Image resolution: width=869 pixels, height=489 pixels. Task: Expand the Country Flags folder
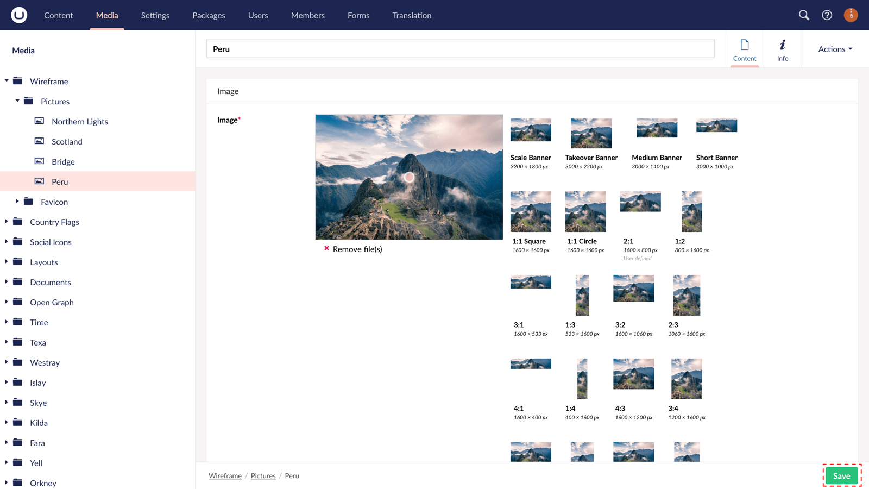pyautogui.click(x=6, y=222)
